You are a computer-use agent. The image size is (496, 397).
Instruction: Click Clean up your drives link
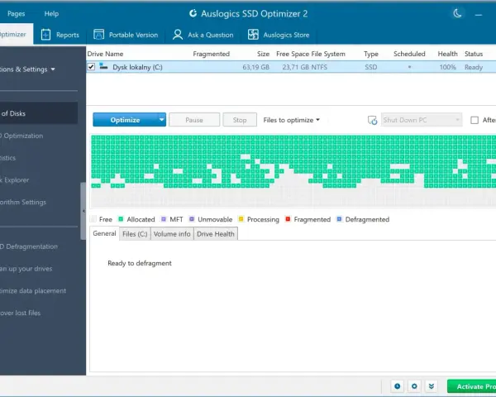point(26,269)
